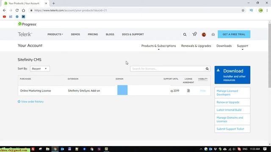Open the YouTube bookmark
The width and height of the screenshot is (271, 152).
(4, 17)
